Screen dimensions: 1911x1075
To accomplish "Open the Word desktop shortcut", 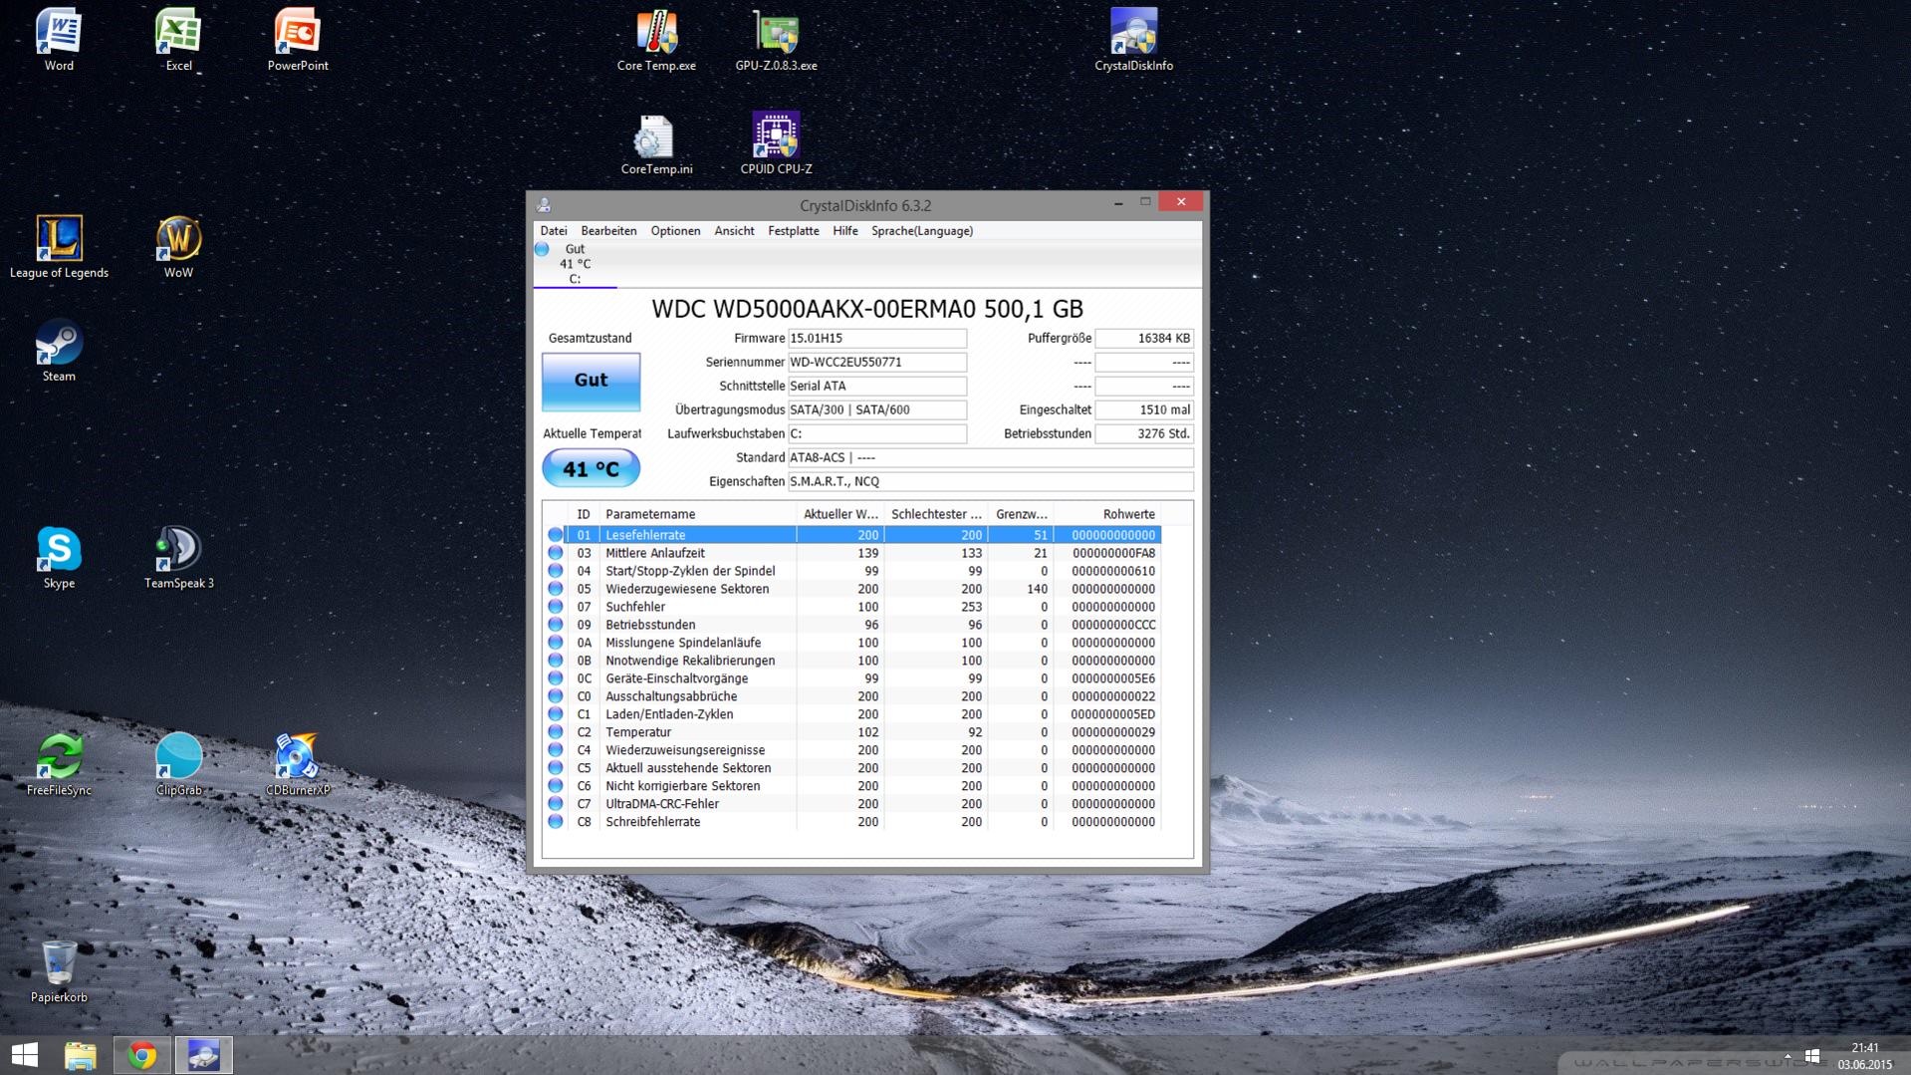I will click(59, 40).
